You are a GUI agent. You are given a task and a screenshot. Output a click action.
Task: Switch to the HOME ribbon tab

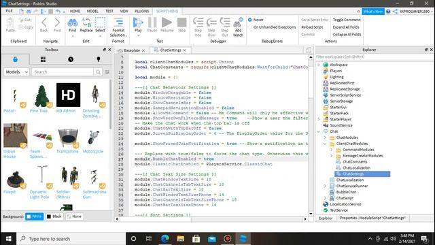(x=75, y=11)
